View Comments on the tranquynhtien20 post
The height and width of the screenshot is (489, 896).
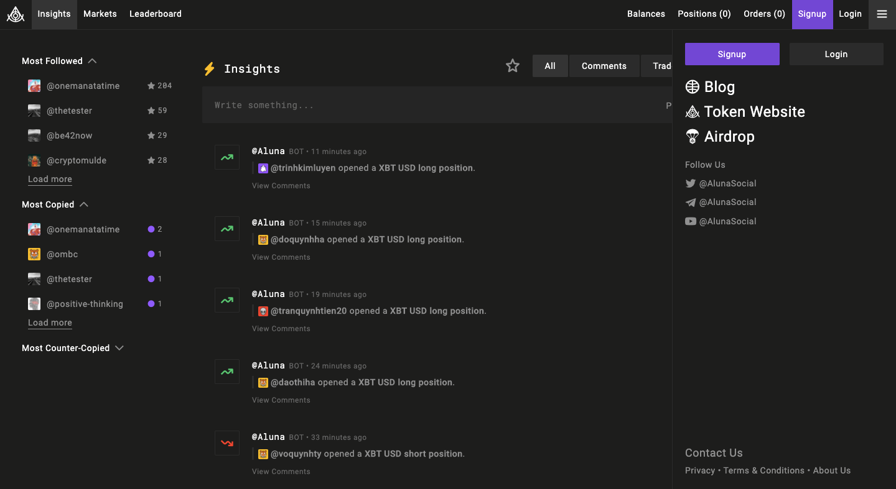click(x=281, y=329)
